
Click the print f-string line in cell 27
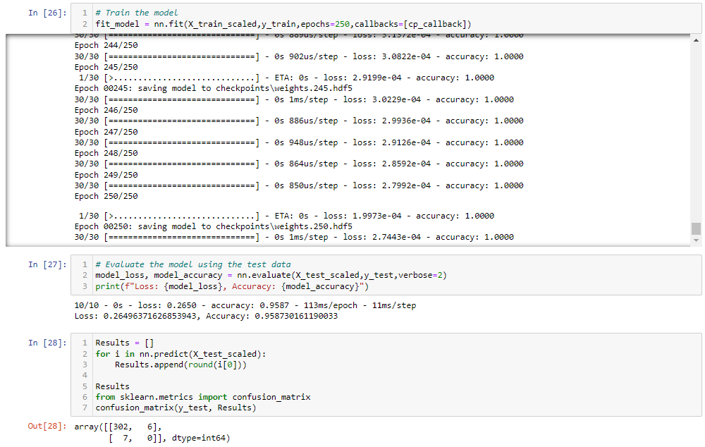pyautogui.click(x=211, y=285)
